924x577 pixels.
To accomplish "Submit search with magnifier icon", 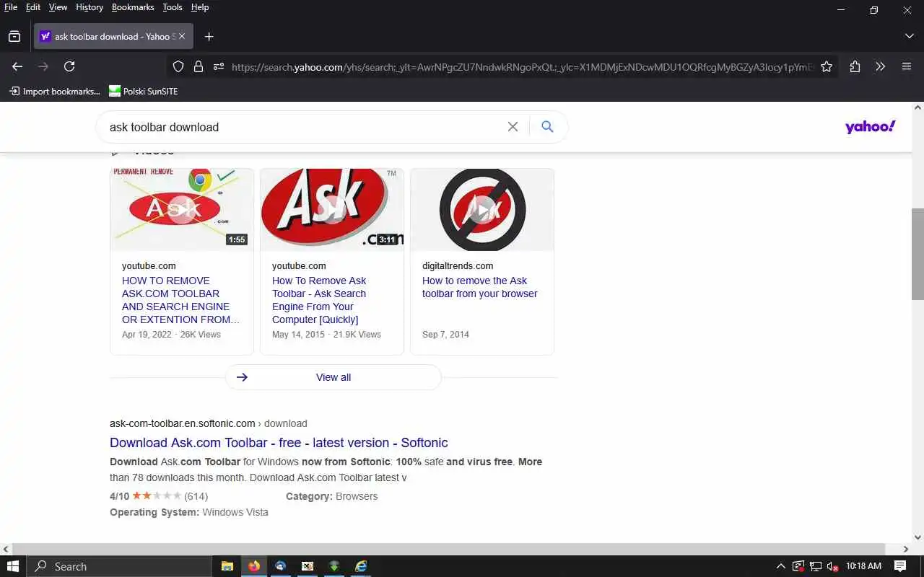I will [547, 127].
